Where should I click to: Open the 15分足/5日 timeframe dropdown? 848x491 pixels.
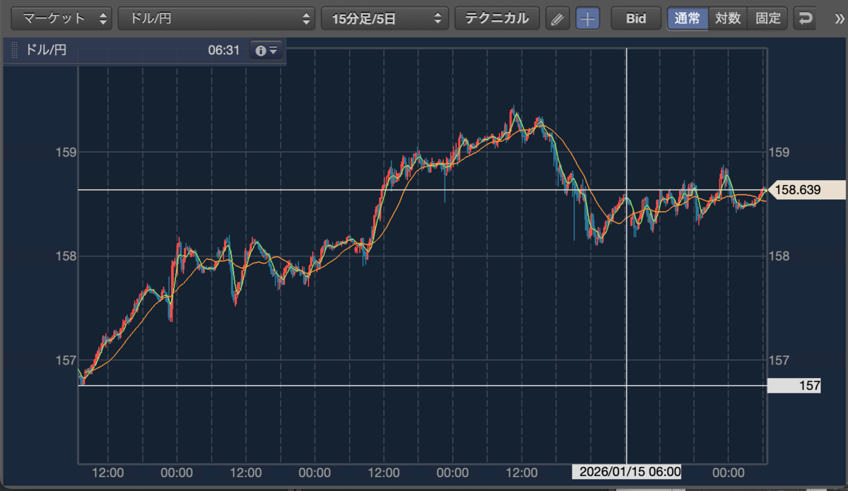pos(385,18)
